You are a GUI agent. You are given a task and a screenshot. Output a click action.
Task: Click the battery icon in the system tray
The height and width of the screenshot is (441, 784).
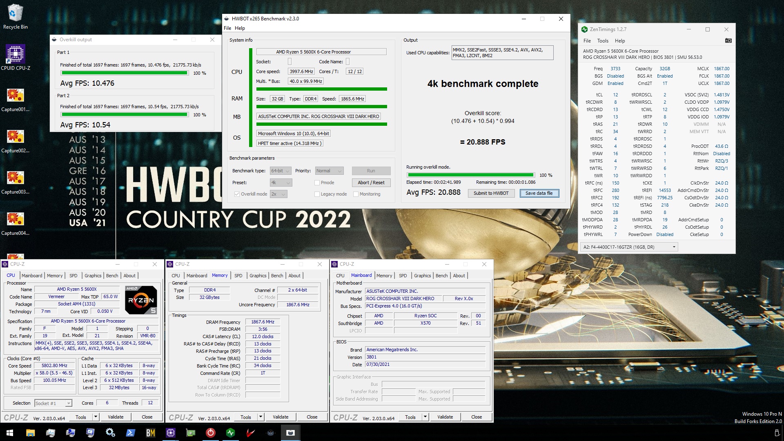tap(777, 432)
